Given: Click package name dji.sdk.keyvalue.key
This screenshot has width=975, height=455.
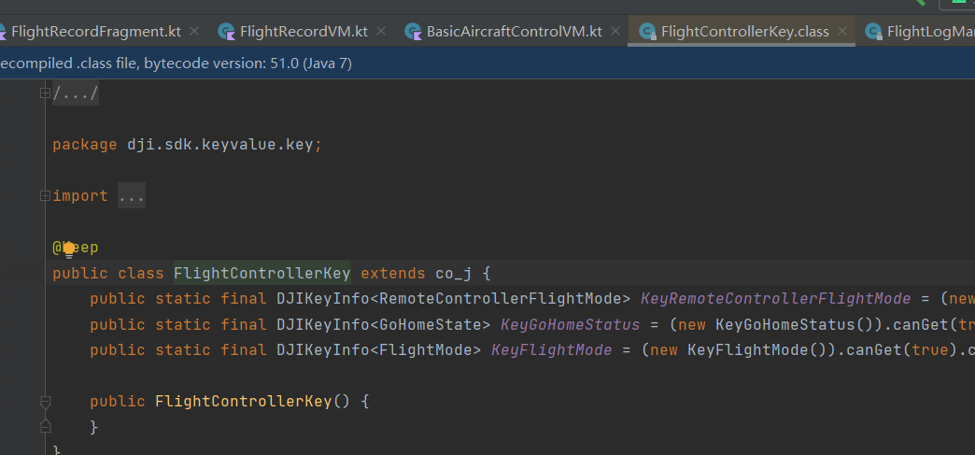Looking at the screenshot, I should (x=220, y=145).
